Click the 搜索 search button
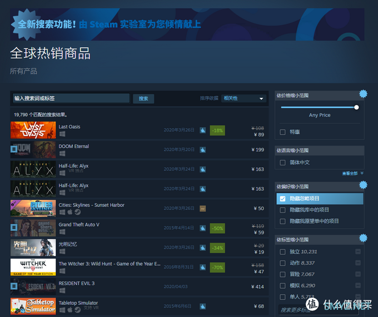Screen dimensions: 378x317 tap(143, 99)
